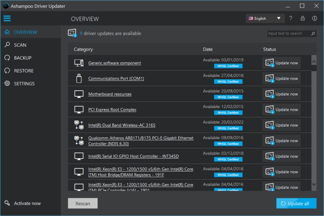Viewport: 324px width, 216px height.
Task: Open the hamburger menu icon
Action: [7, 19]
